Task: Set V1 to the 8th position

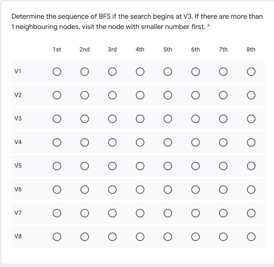Action: (x=251, y=72)
